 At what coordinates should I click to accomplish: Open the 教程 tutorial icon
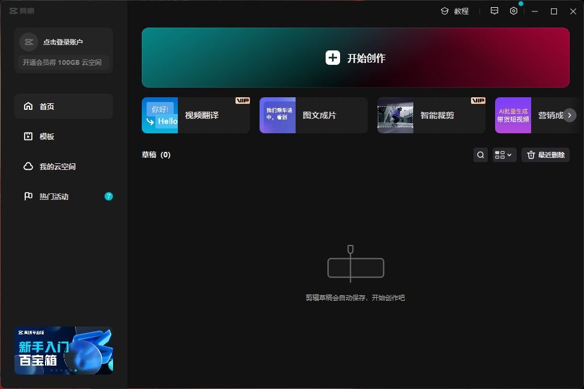coord(445,11)
